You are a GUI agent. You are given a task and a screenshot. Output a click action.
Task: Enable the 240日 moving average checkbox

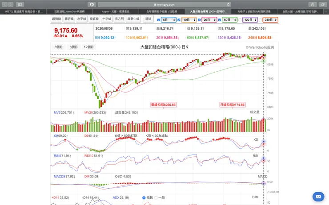[260, 20]
